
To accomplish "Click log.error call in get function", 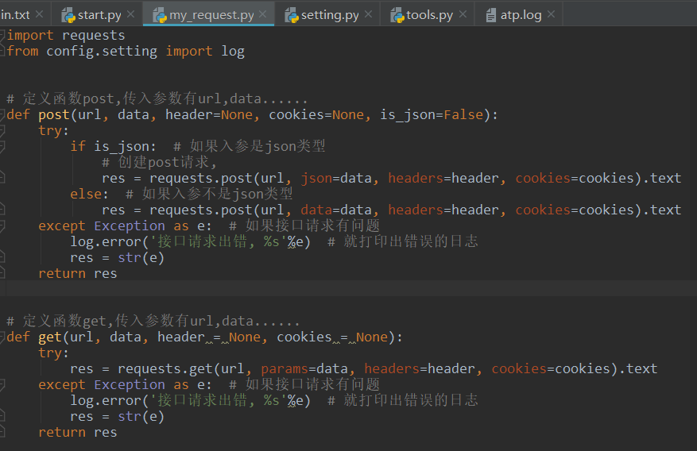I will point(190,400).
